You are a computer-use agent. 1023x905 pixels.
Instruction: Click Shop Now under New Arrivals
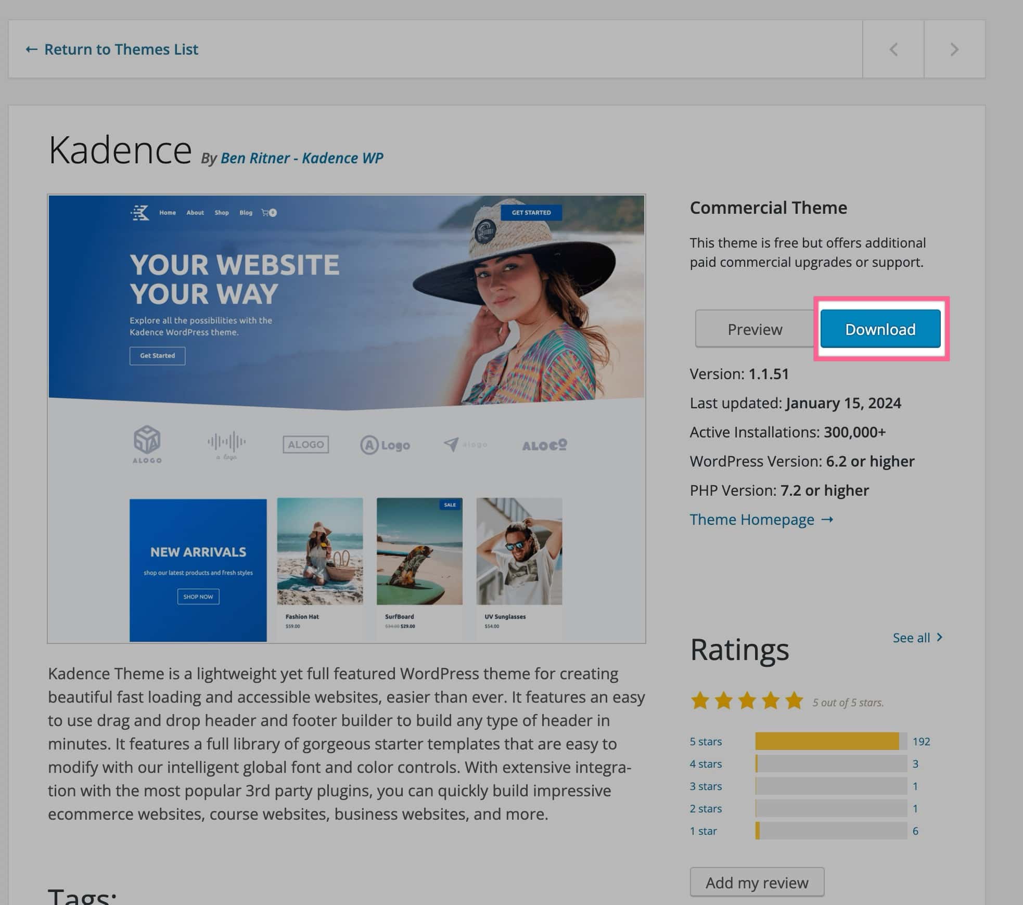198,597
